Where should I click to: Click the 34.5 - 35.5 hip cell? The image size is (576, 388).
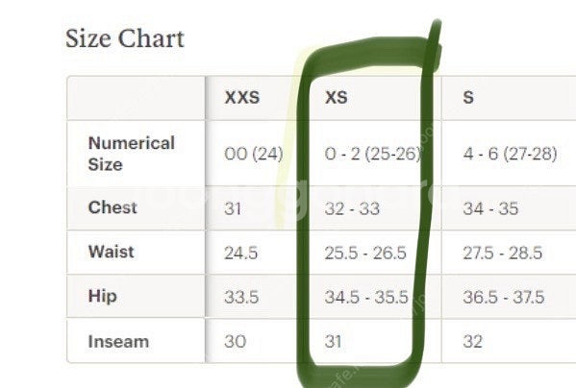[x=366, y=297]
